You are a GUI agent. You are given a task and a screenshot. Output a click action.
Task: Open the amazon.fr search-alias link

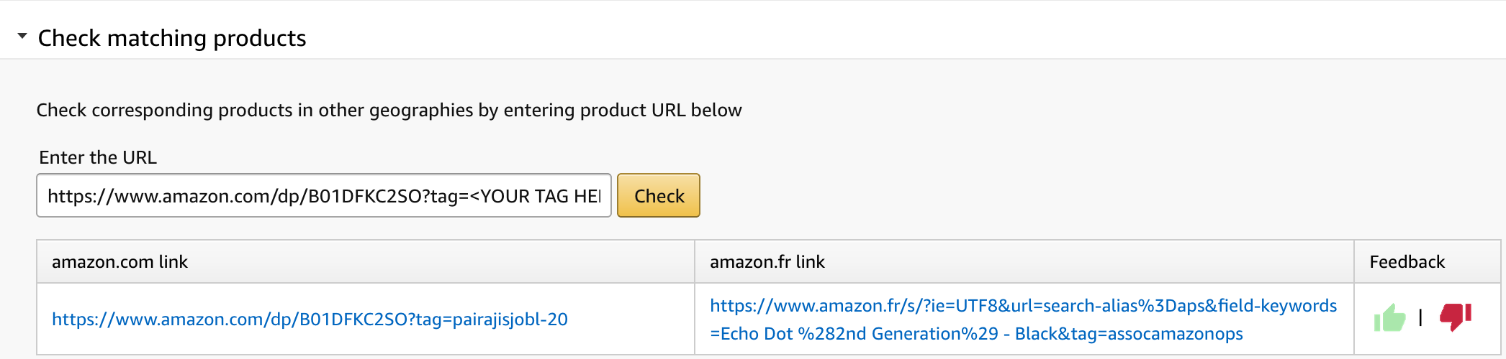(x=1022, y=307)
